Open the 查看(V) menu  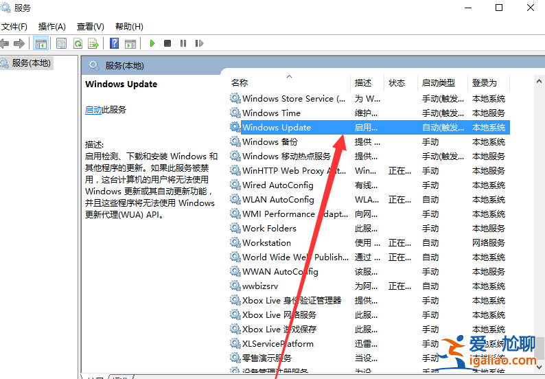[91, 27]
